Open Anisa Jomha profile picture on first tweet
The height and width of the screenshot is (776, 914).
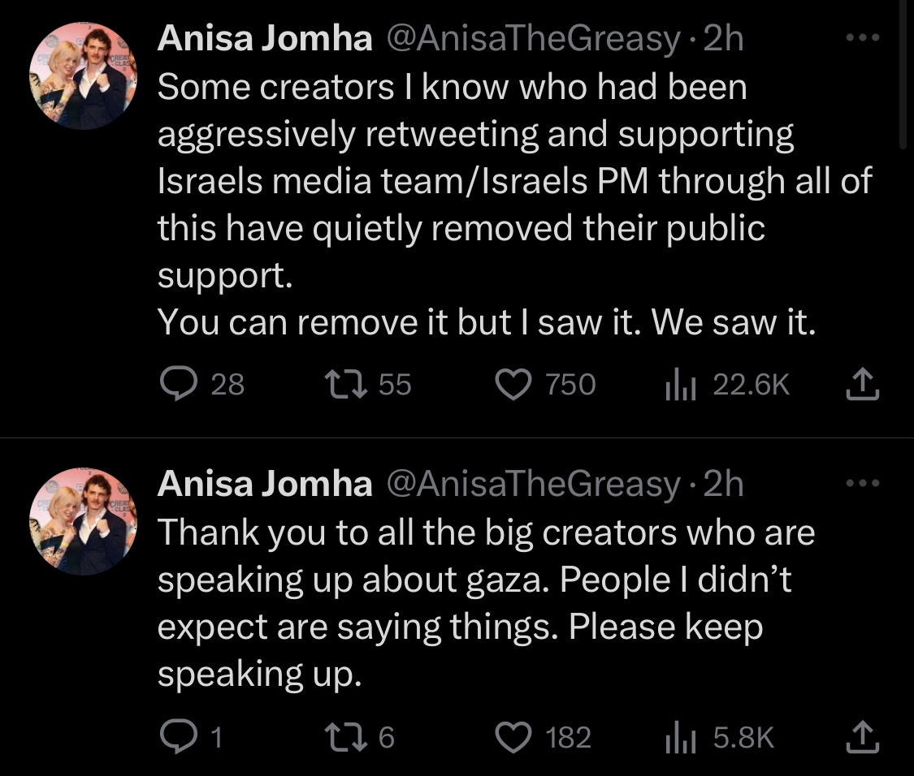(84, 75)
